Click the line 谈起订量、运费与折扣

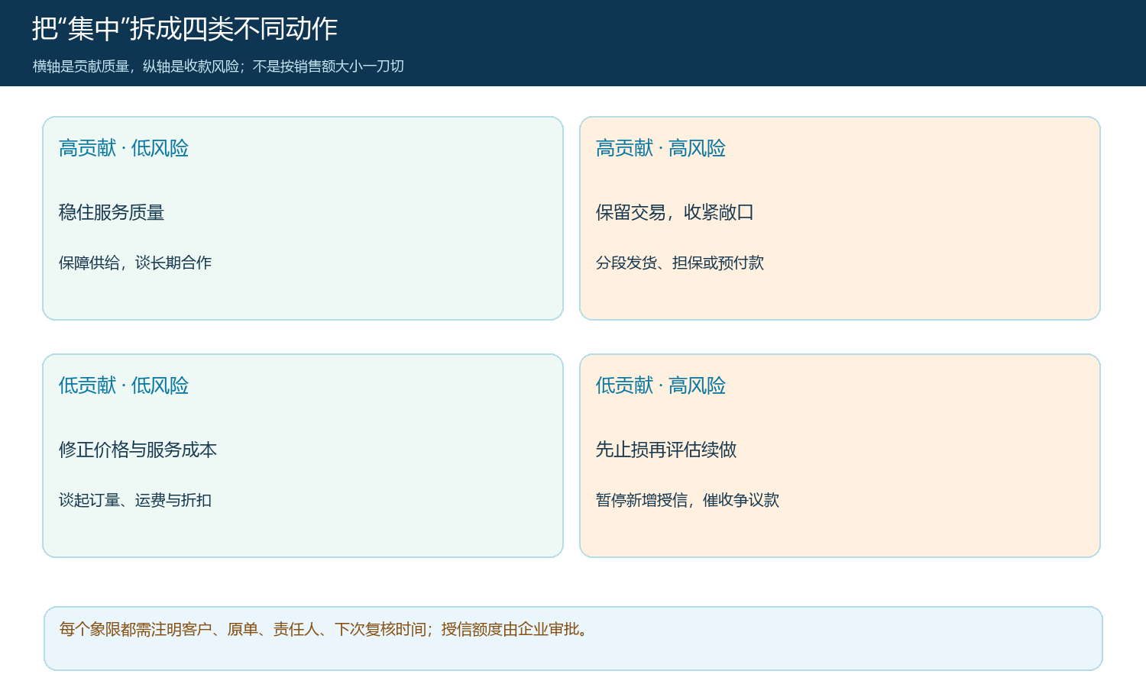(x=135, y=500)
